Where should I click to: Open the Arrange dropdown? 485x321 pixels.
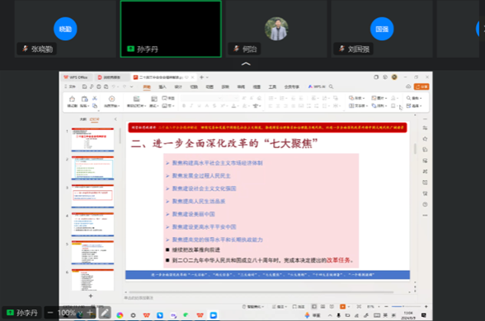(379, 106)
